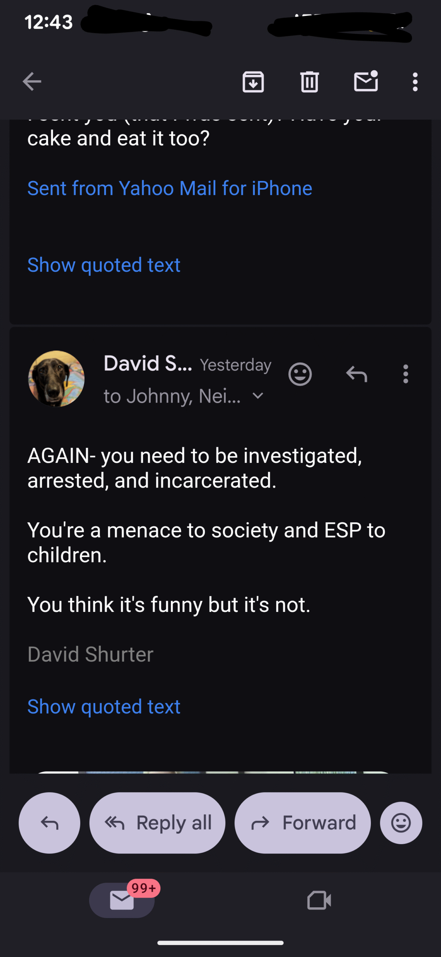Open David's message options menu
The width and height of the screenshot is (441, 957).
tap(406, 374)
